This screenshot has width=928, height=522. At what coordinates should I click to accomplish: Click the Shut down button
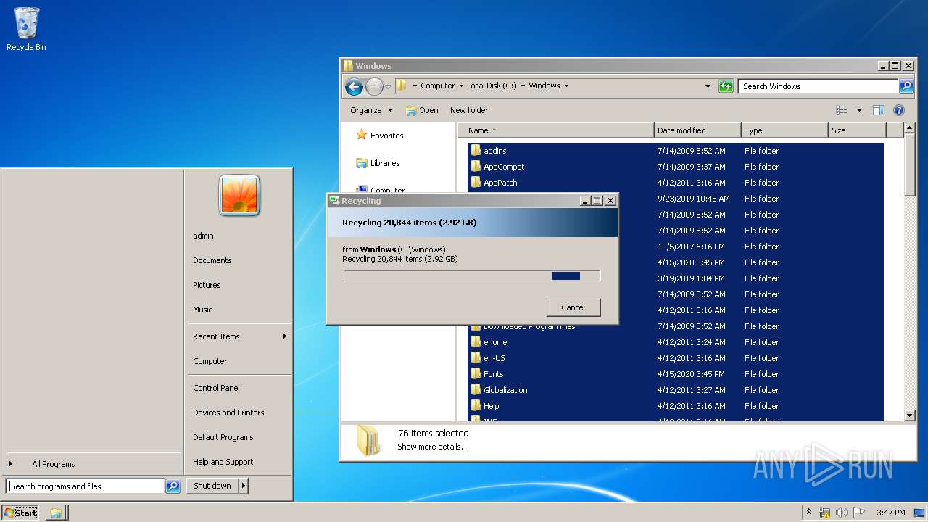pos(212,486)
